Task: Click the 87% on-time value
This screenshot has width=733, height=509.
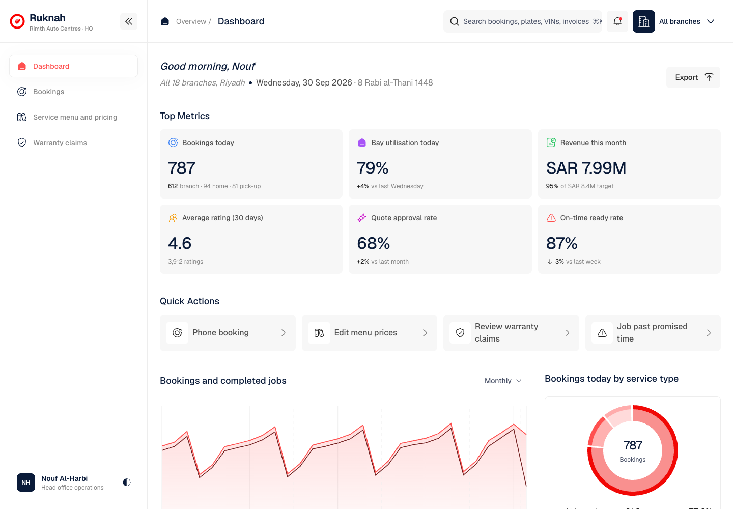Action: [561, 243]
